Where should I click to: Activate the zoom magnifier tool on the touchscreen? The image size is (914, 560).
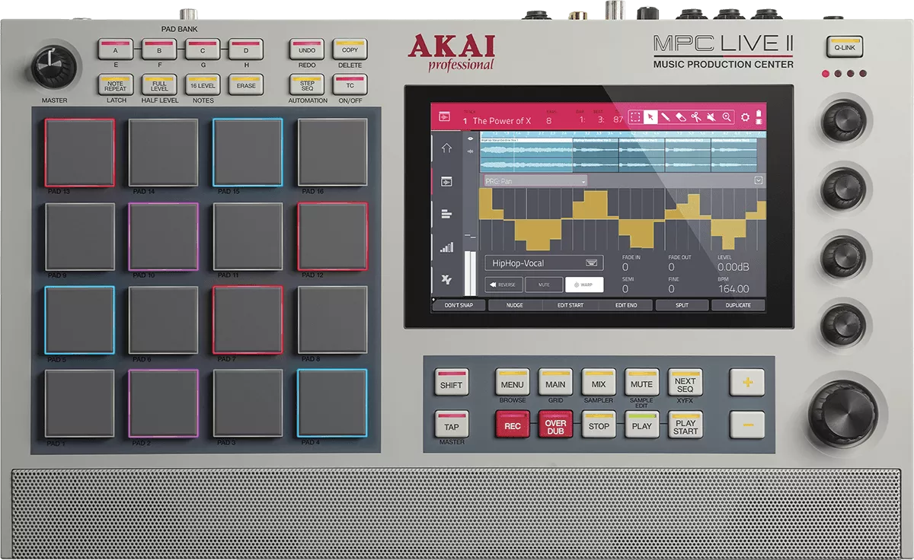pyautogui.click(x=727, y=116)
